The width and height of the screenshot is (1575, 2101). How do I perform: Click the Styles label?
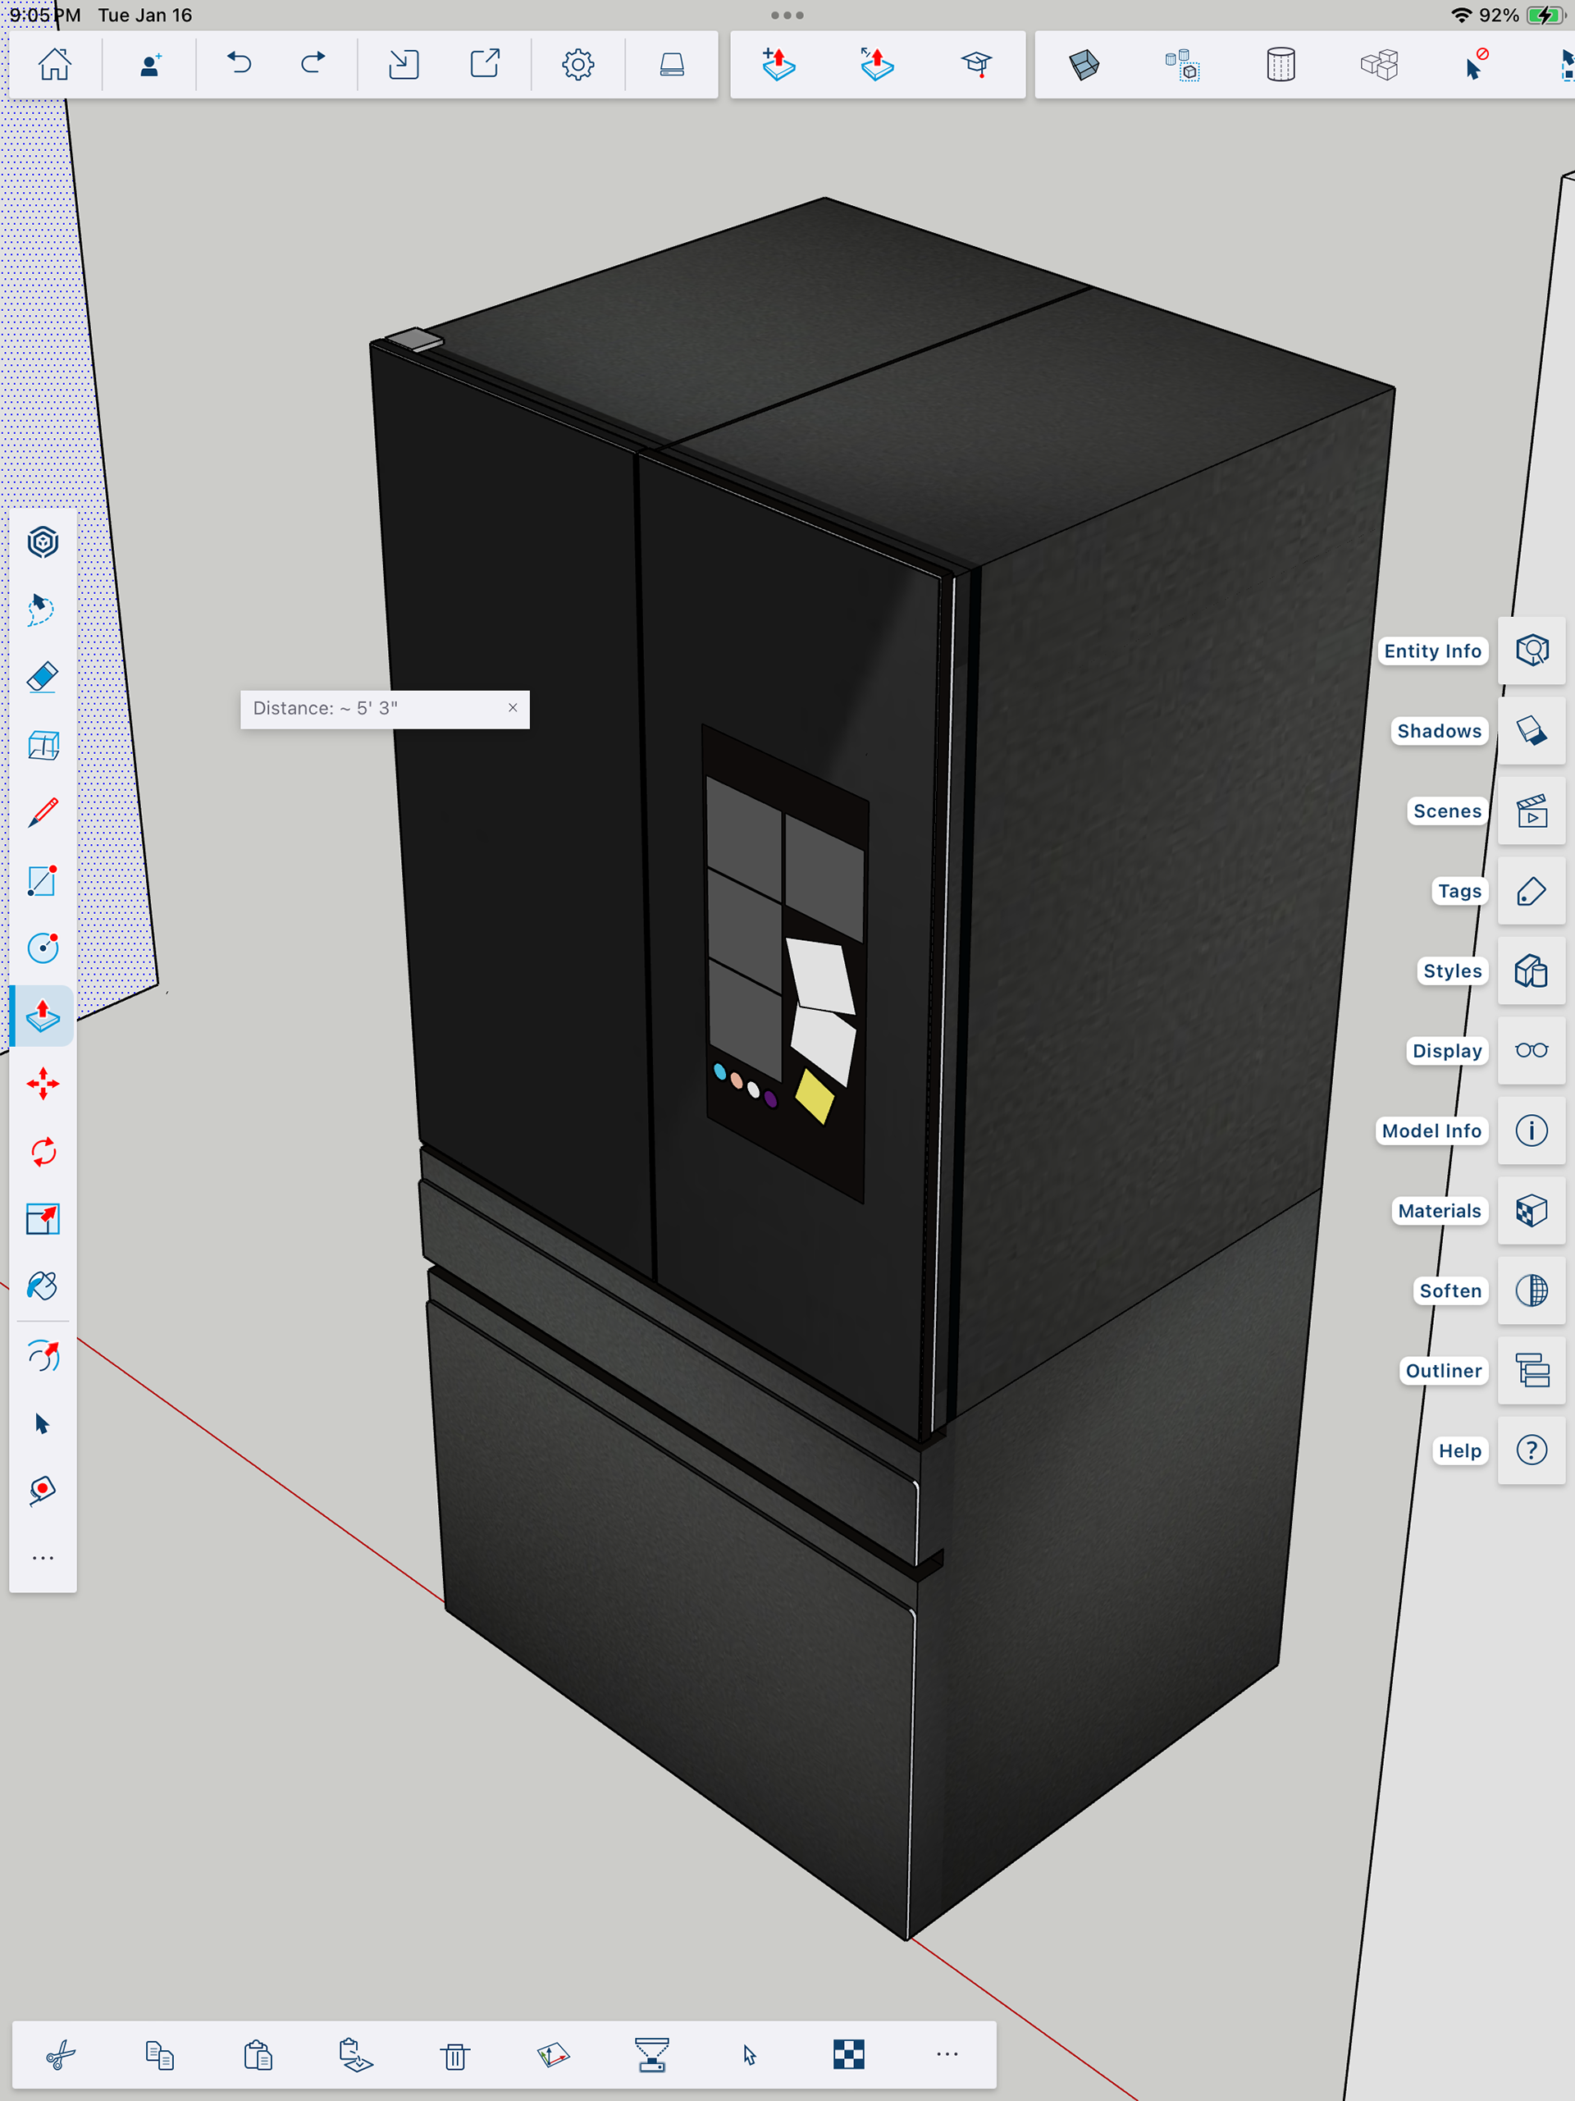[1451, 971]
